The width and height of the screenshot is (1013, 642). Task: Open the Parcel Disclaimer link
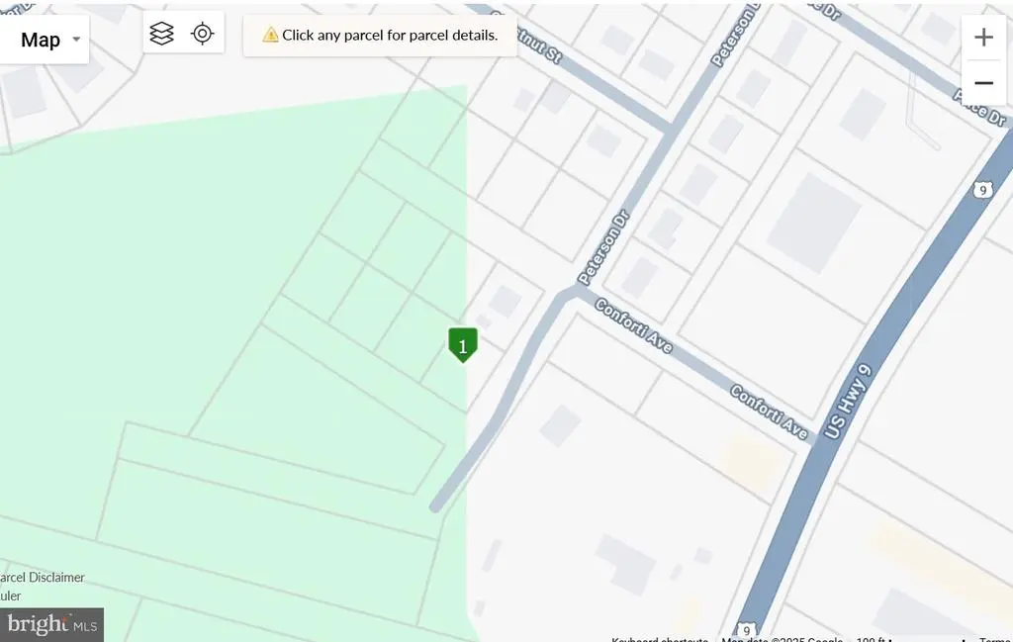coord(42,578)
